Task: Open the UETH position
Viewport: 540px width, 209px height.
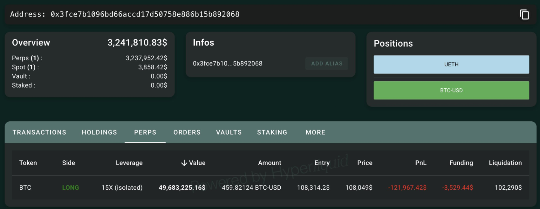Action: point(451,64)
